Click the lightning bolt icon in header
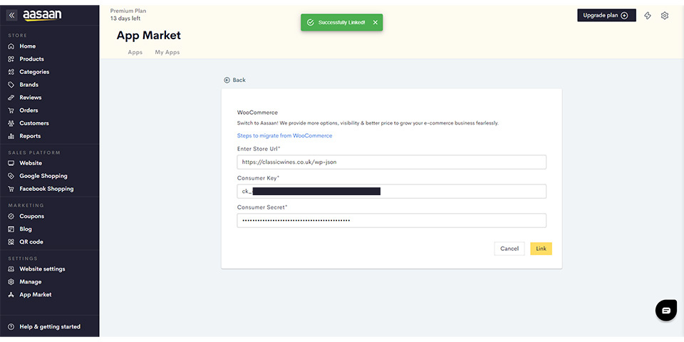 click(648, 16)
